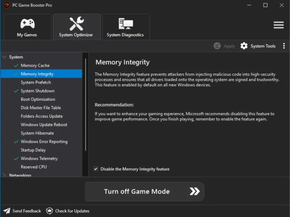Click the paper plane feedback icon
The image size is (290, 217).
click(7, 211)
